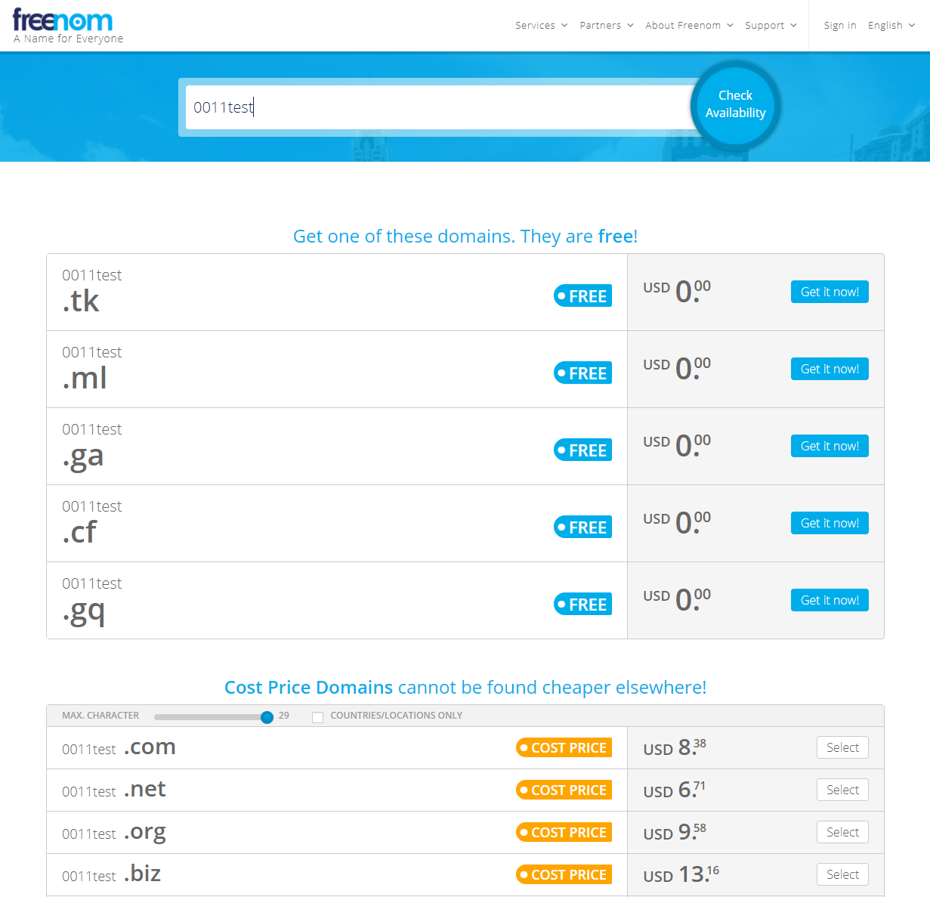Click the USD 9.58 price
Viewport: 930px width, 897px height.
(x=675, y=832)
